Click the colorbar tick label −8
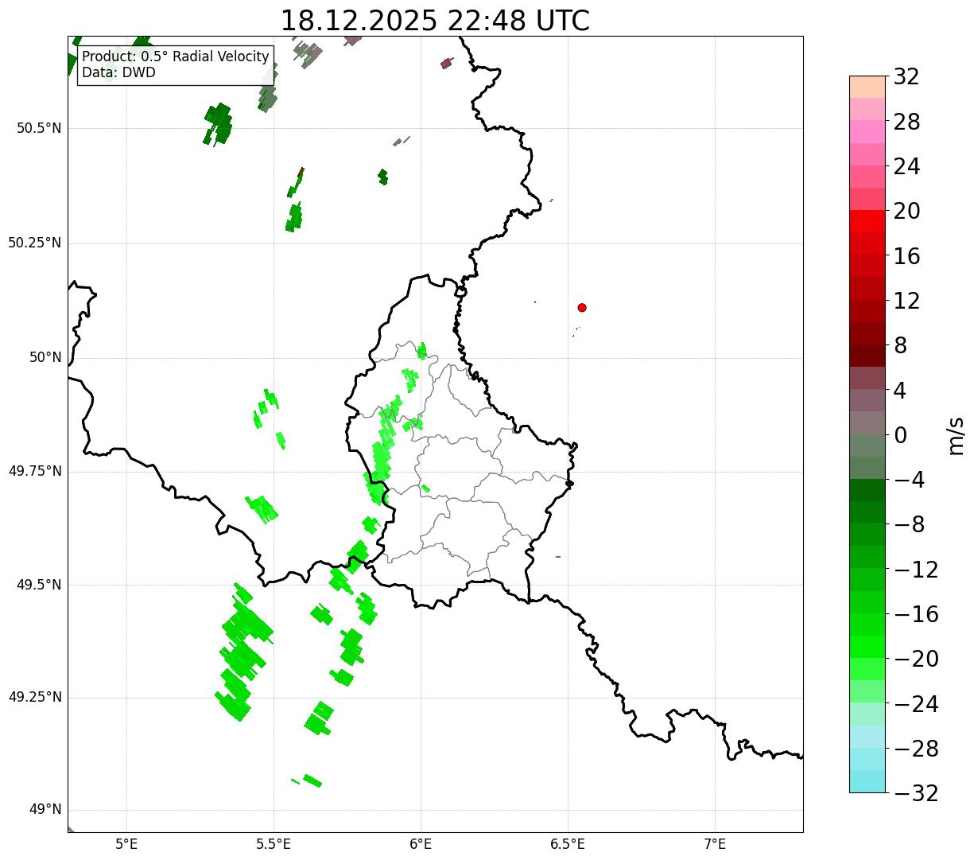 [x=909, y=524]
